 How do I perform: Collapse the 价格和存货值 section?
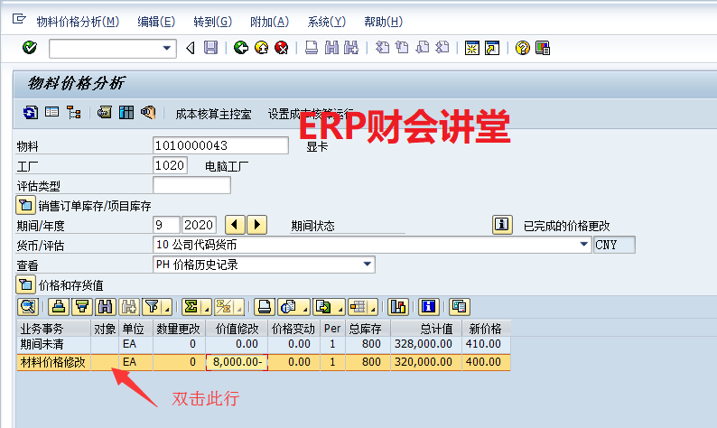25,284
